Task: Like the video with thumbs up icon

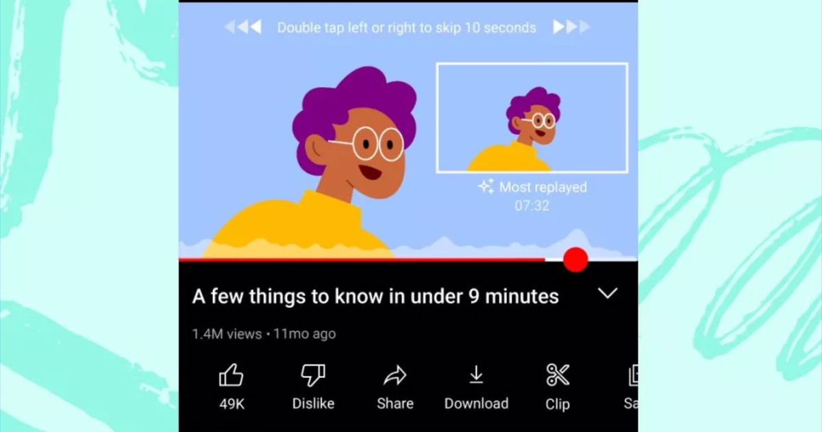Action: point(231,375)
